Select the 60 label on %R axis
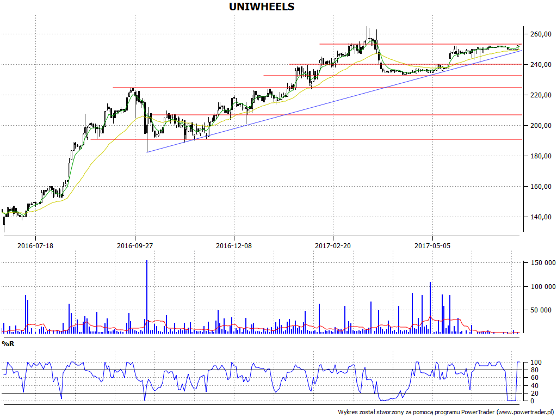This screenshot has width=557, height=418. pos(534,378)
